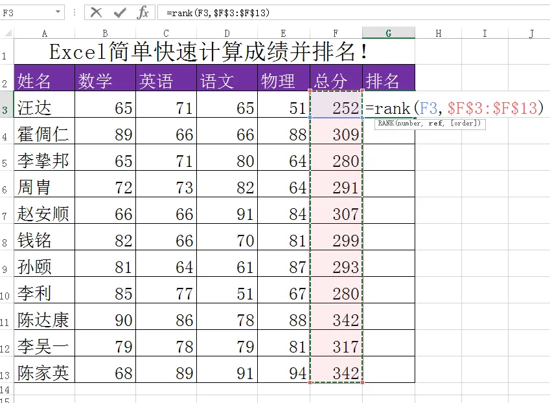Click total score 252 for 汪达
The width and height of the screenshot is (550, 403).
pyautogui.click(x=336, y=104)
